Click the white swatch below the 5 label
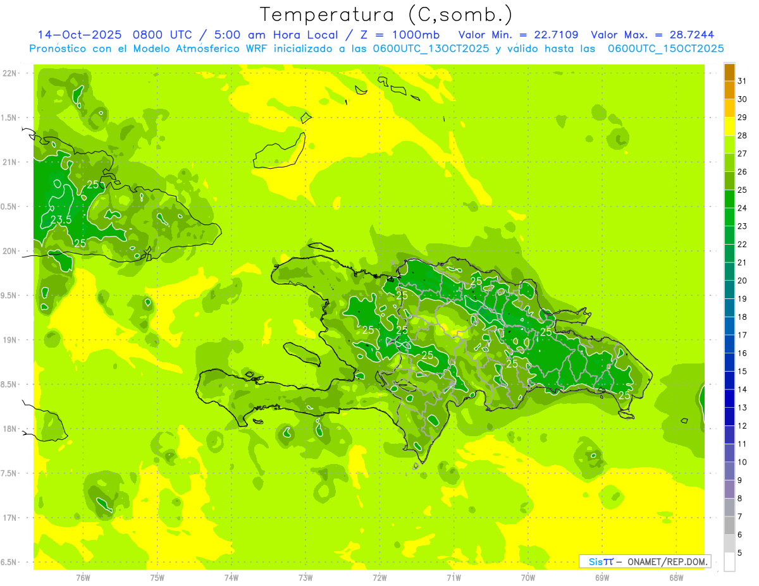 click(x=729, y=562)
